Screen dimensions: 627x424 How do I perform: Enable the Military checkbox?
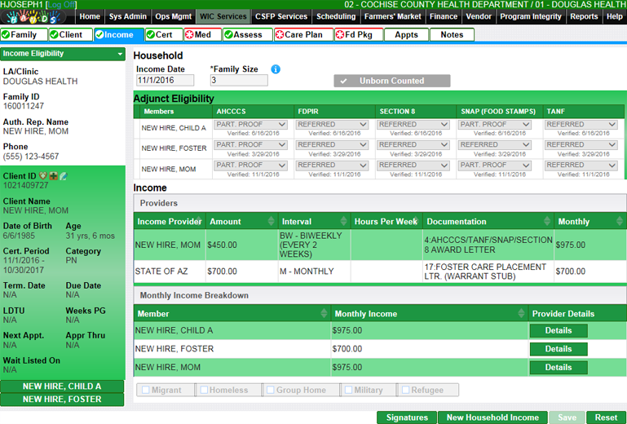348,390
